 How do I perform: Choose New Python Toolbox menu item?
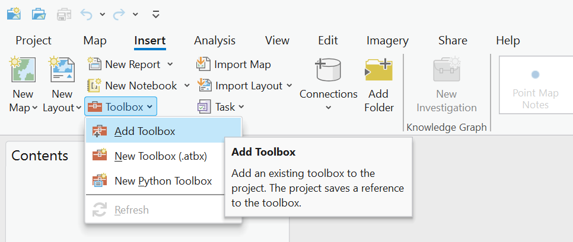[x=155, y=181]
